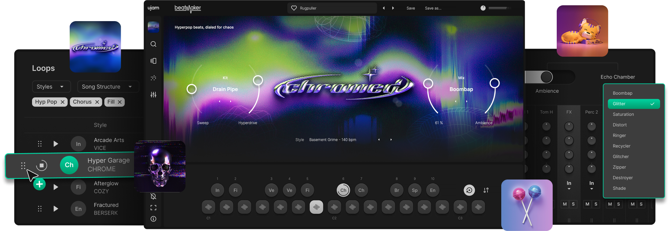
Task: Open the Drain Pipe kit selector
Action: tap(225, 89)
